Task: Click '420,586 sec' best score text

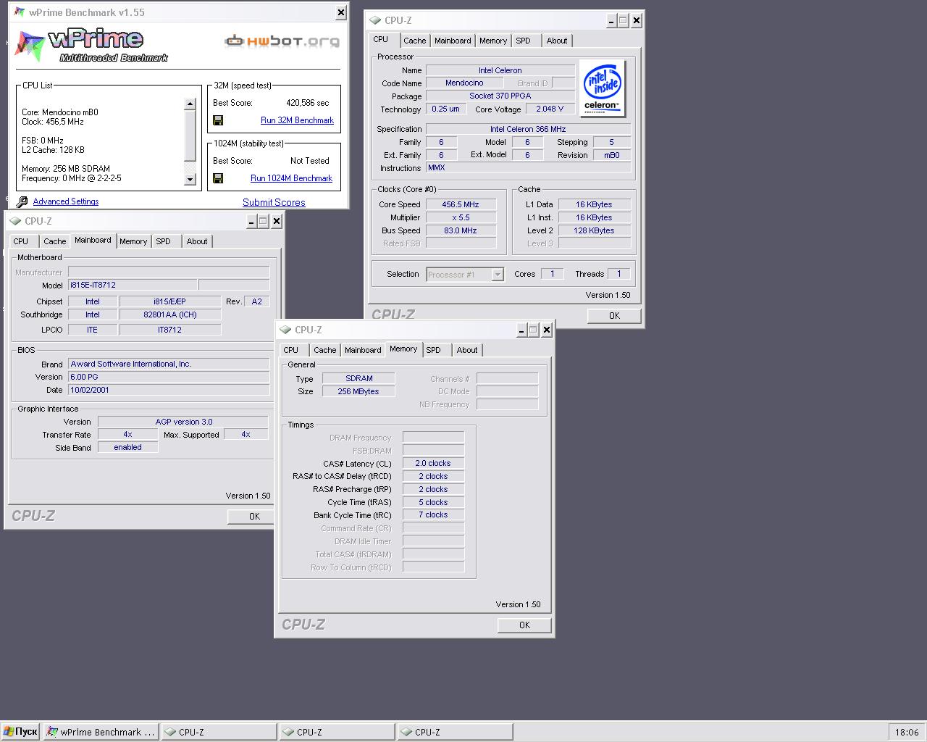Action: [308, 103]
